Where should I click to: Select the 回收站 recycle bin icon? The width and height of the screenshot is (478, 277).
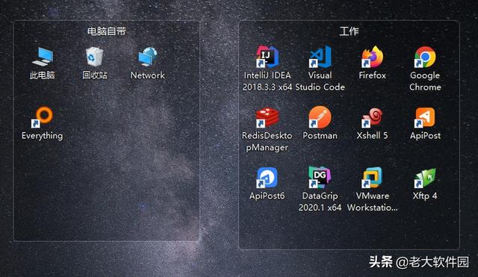coord(95,57)
